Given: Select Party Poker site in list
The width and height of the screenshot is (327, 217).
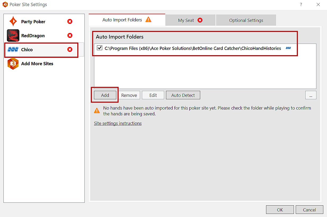Looking at the screenshot, I should pos(44,22).
